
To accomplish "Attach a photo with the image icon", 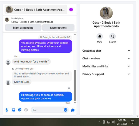I will (13, 110).
